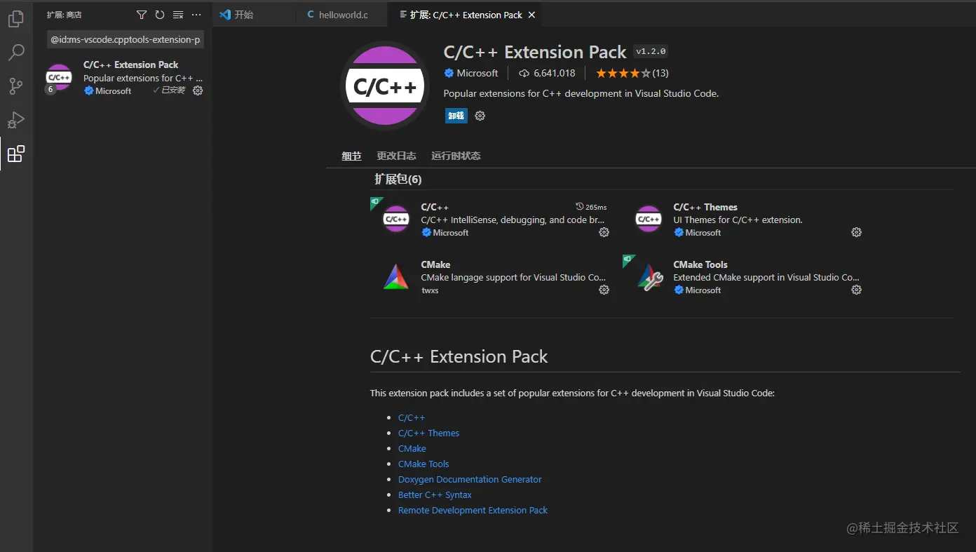Open manage gear for sidebar Extension Pack
976x552 pixels.
point(198,90)
